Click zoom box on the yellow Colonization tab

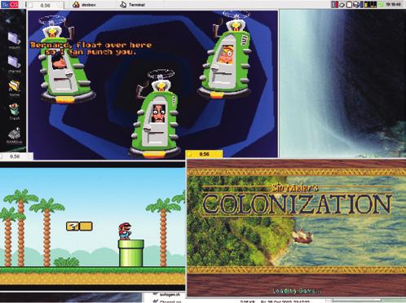tap(218, 155)
